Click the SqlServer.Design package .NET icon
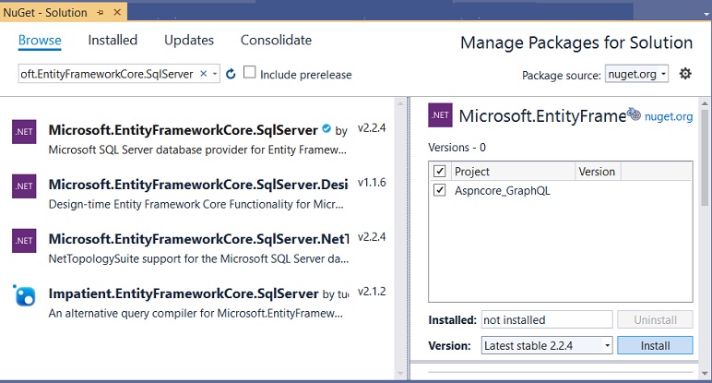This screenshot has width=712, height=383. 25,186
